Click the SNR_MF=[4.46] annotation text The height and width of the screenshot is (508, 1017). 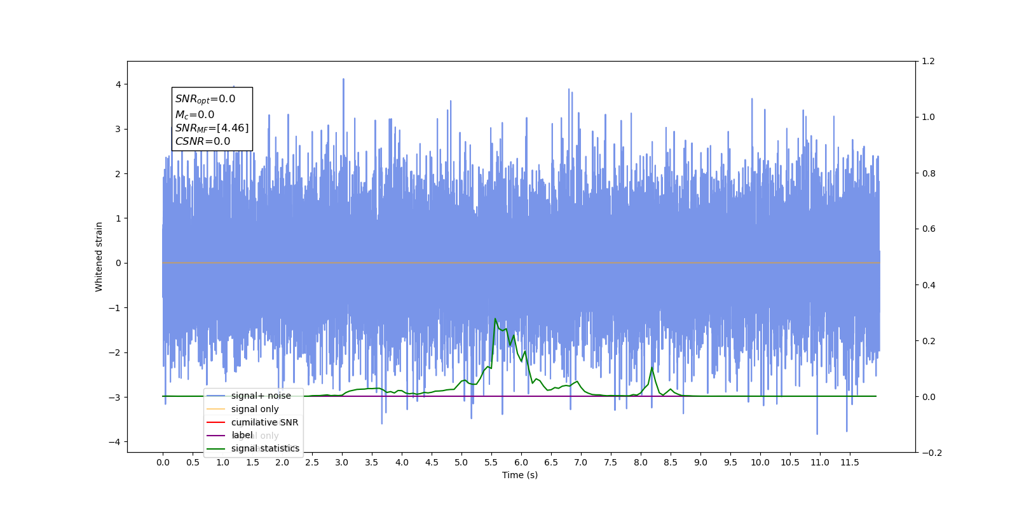click(x=212, y=128)
